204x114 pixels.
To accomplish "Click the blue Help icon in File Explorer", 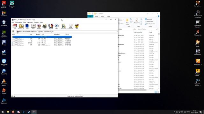I will pos(158,16).
